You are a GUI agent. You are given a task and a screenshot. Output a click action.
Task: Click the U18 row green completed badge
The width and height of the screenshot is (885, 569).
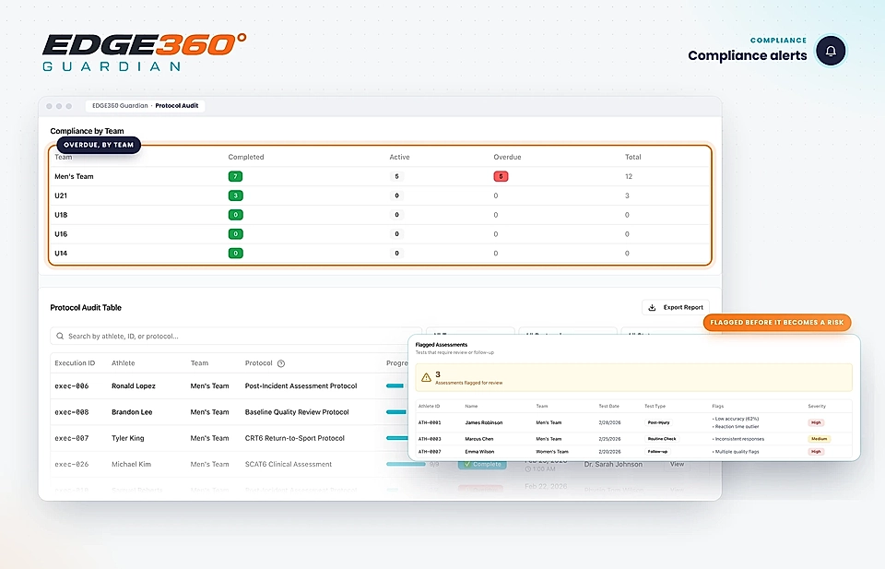[x=235, y=215]
